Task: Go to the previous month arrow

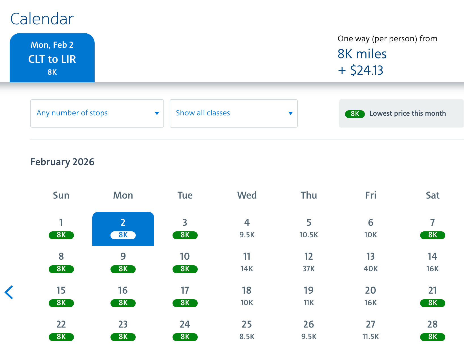Action: 9,292
